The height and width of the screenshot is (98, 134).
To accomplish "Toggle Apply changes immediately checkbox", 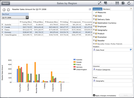I will click(x=94, y=95).
